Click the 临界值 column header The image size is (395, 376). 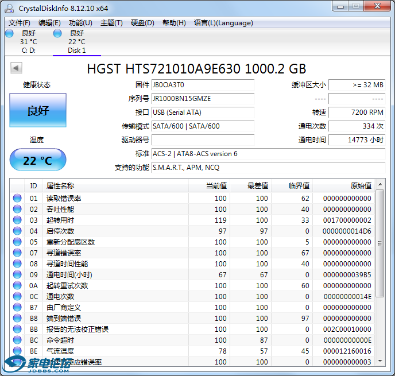click(292, 186)
